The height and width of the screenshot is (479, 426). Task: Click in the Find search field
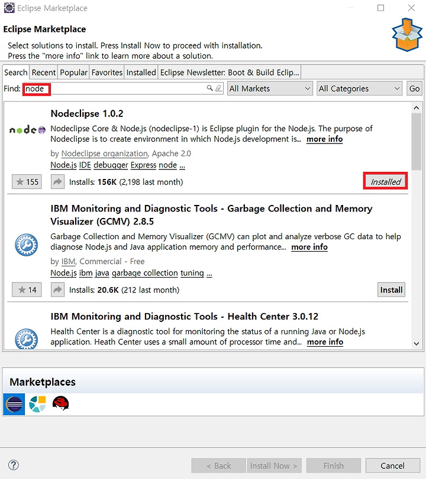(x=122, y=89)
